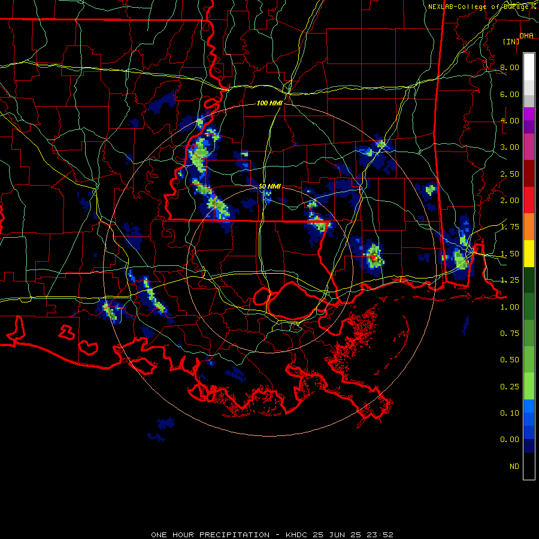Click the pink legend swatch beside 3.00
The height and width of the screenshot is (539, 539).
click(529, 147)
